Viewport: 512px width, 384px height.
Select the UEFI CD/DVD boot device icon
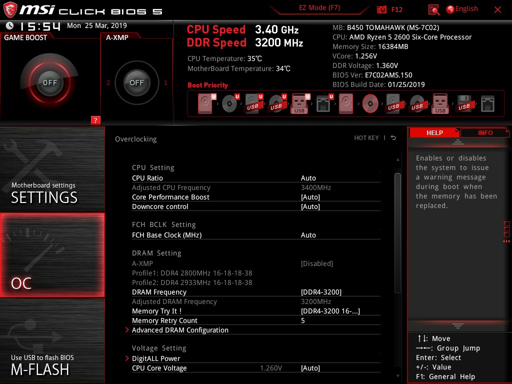click(230, 103)
